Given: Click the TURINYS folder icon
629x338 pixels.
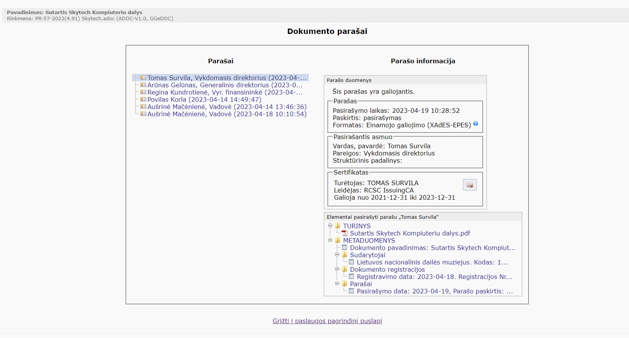Looking at the screenshot, I should [x=338, y=226].
